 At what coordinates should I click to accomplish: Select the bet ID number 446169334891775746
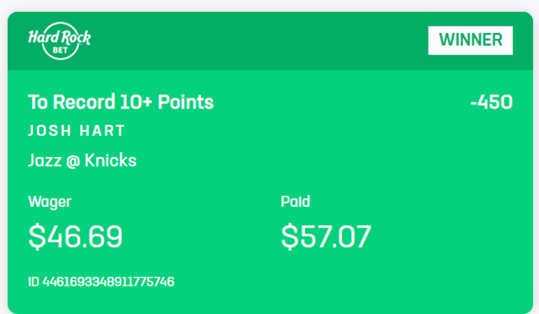pos(108,282)
